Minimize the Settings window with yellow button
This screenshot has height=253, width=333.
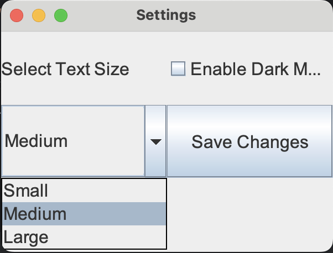point(39,15)
